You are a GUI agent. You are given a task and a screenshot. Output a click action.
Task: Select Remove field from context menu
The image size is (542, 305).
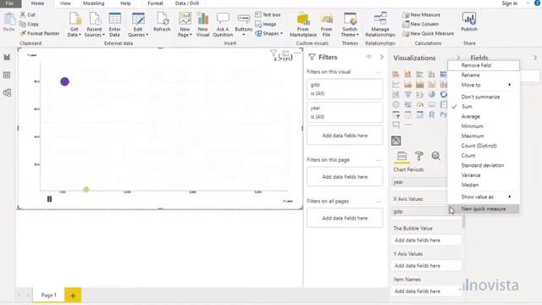484,65
